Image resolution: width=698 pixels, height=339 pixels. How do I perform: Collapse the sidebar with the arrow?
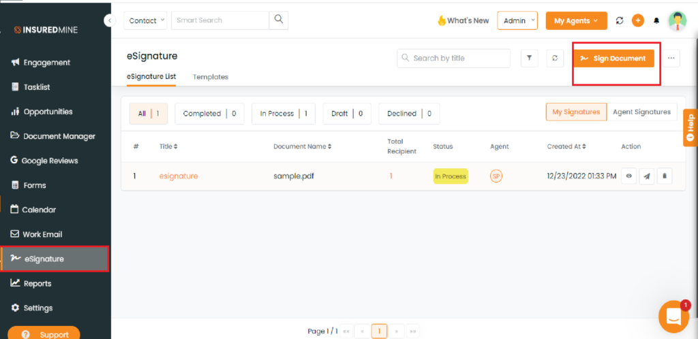click(x=110, y=20)
